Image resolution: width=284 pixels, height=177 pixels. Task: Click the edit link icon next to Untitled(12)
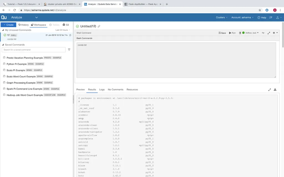[x=99, y=26]
